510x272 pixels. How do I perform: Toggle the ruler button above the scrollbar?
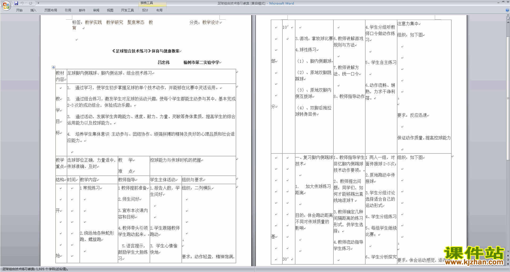click(x=508, y=18)
